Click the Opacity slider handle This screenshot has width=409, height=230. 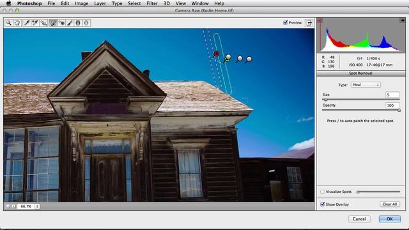399,111
